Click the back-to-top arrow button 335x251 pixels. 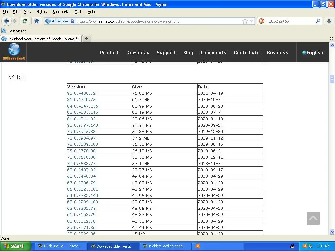coord(313,218)
